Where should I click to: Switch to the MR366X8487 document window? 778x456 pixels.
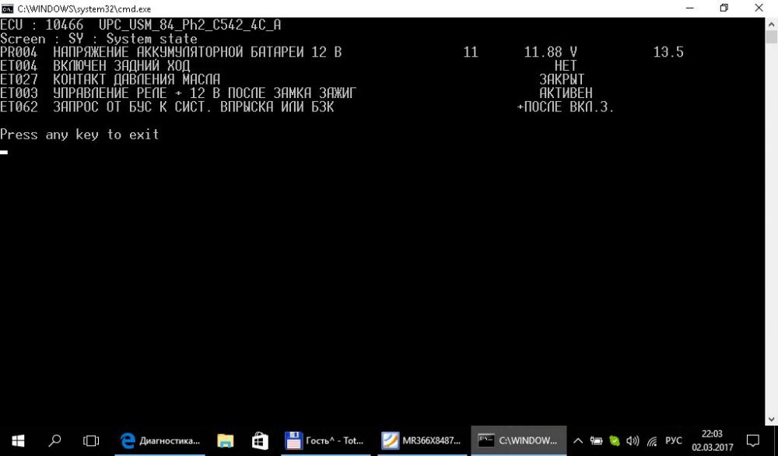click(422, 440)
